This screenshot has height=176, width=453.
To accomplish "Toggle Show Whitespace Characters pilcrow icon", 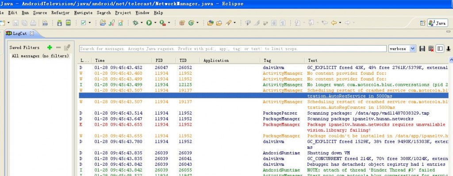I will pyautogui.click(x=283, y=23).
